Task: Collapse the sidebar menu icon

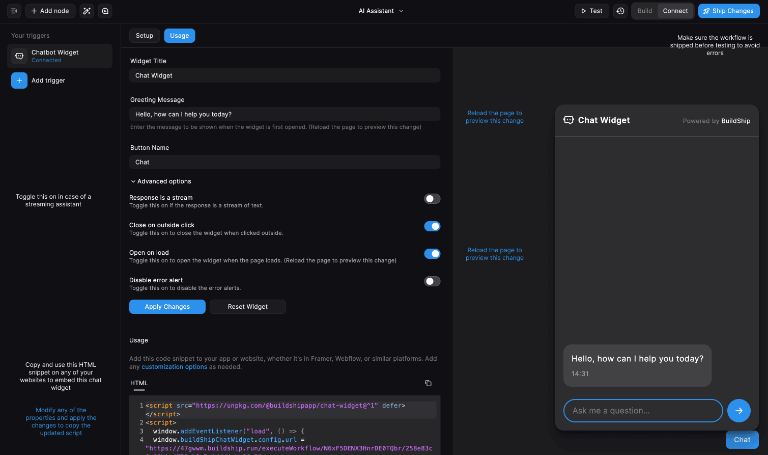Action: click(14, 11)
